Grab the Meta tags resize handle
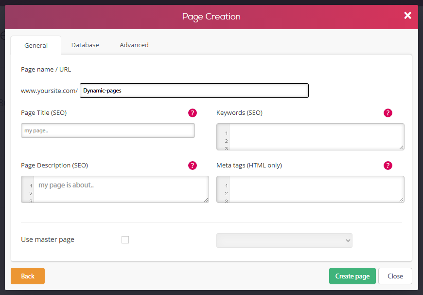The image size is (423, 295). pyautogui.click(x=402, y=200)
